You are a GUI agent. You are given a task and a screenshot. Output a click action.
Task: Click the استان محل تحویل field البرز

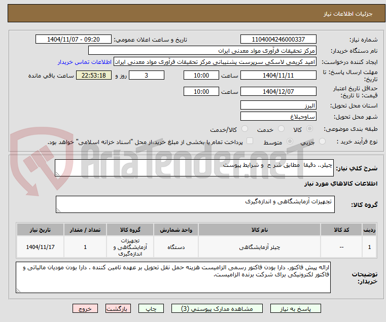278,105
